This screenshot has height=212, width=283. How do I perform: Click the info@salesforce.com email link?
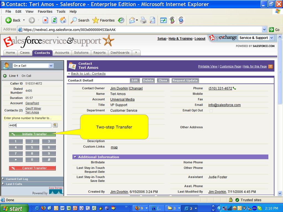click(x=224, y=105)
